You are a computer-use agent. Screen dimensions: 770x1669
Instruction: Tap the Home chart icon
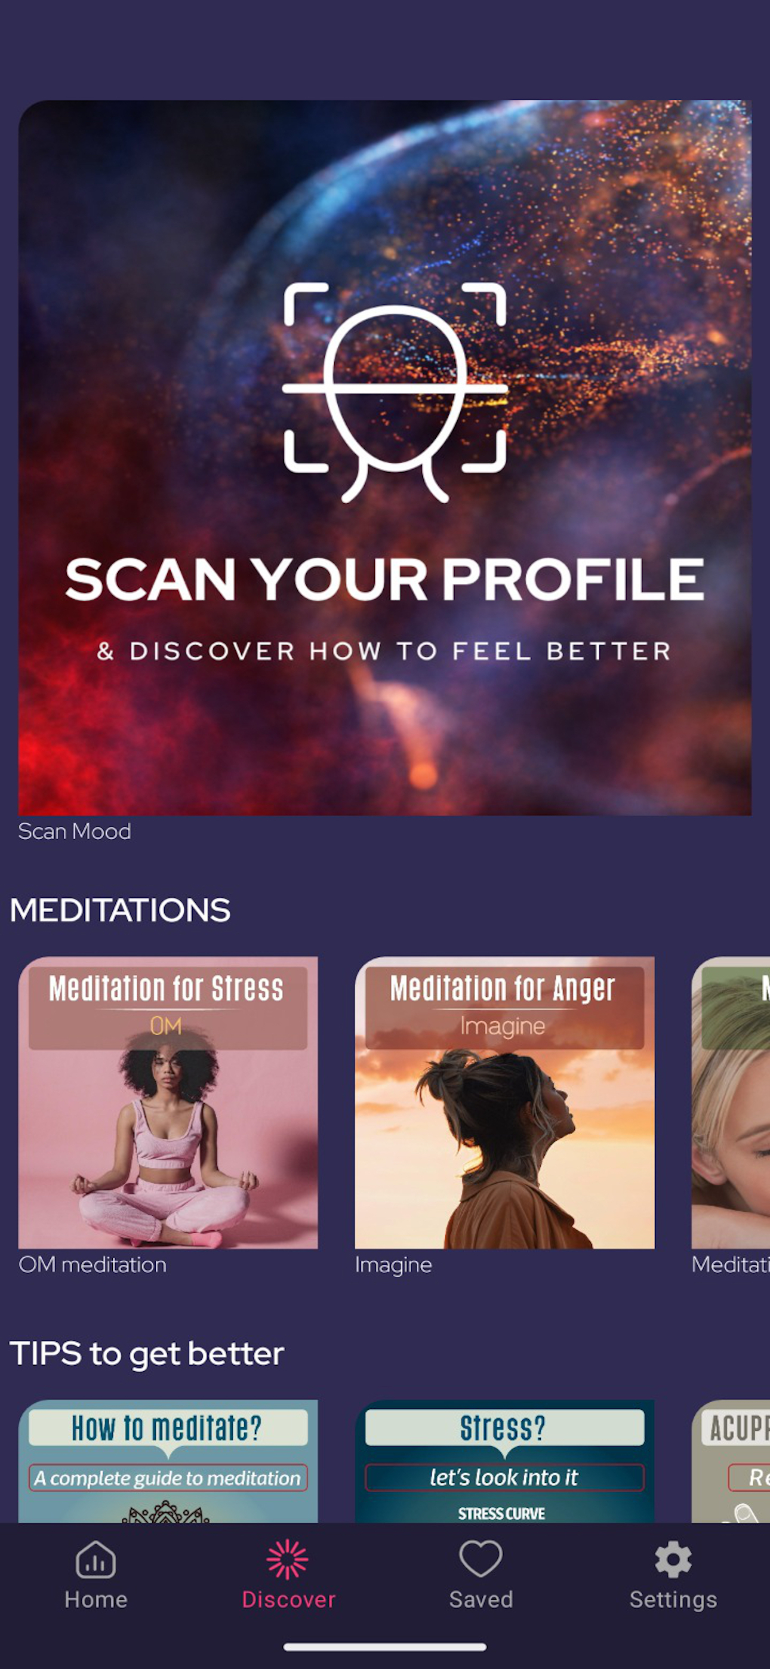point(96,1559)
